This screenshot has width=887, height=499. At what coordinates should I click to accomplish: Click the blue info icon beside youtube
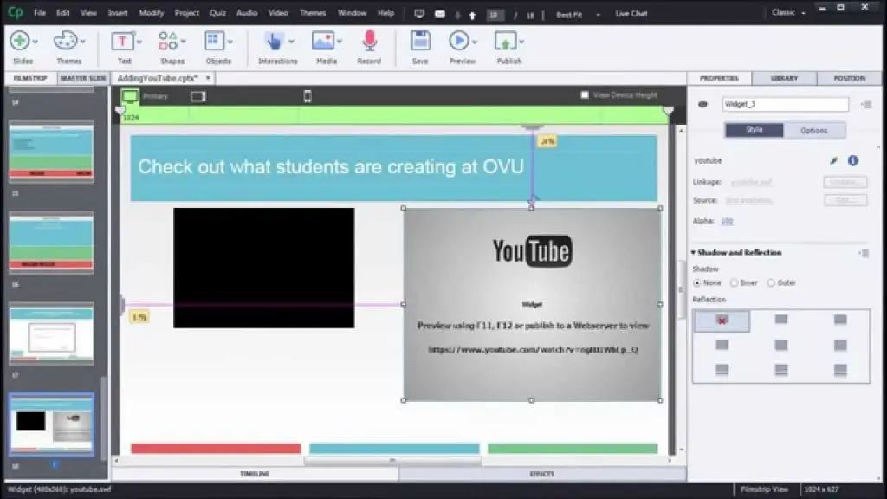point(853,160)
